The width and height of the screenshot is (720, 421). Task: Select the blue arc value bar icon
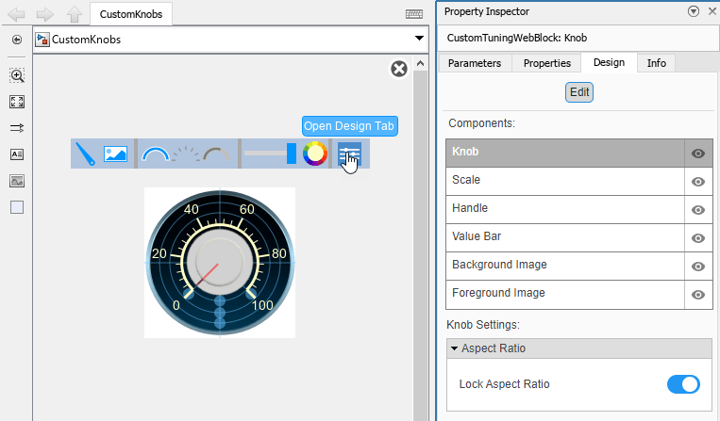coord(155,154)
